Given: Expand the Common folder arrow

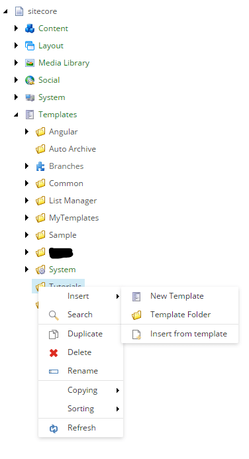Looking at the screenshot, I should click(x=26, y=183).
